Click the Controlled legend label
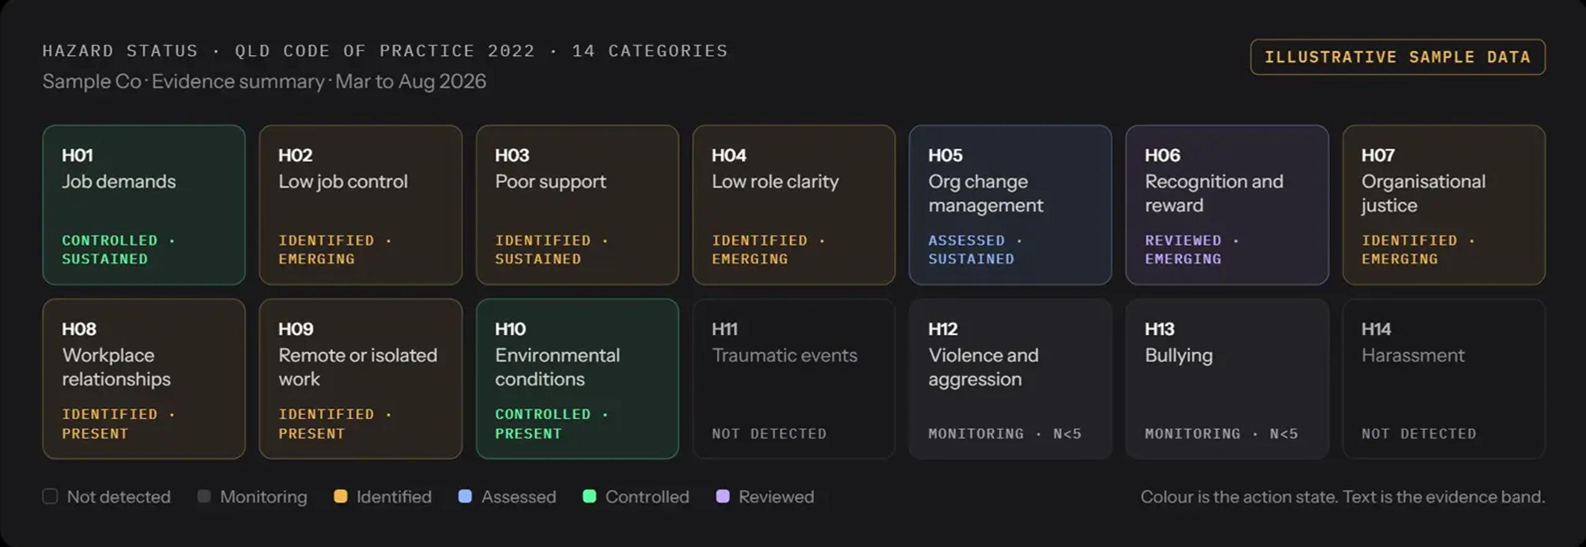The height and width of the screenshot is (547, 1586). (647, 497)
